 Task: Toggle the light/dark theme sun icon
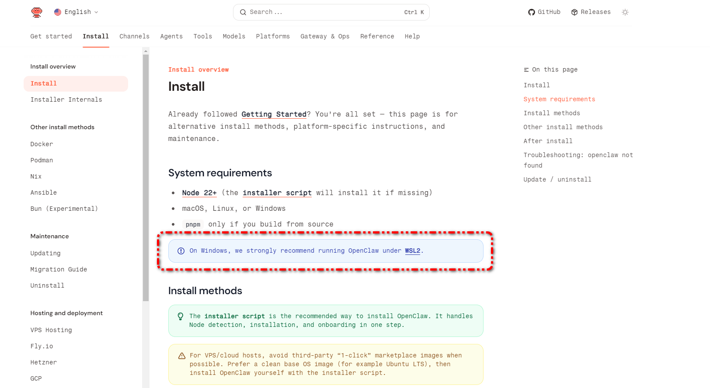625,12
